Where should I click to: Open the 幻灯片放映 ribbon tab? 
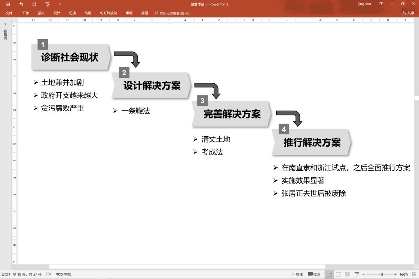[x=108, y=13]
